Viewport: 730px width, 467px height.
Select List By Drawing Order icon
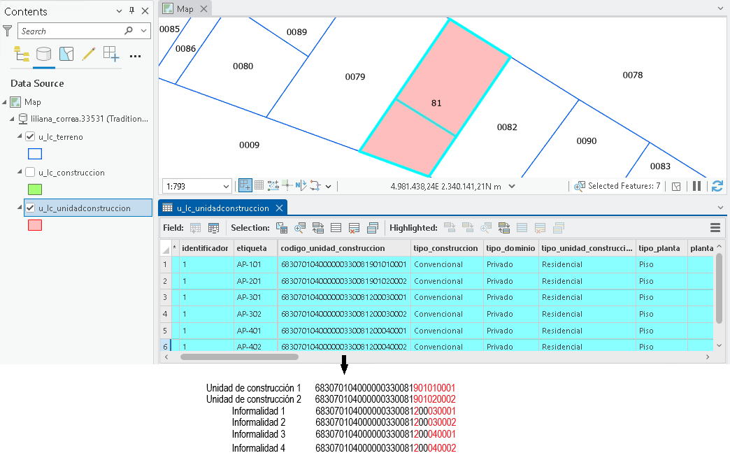[22, 55]
